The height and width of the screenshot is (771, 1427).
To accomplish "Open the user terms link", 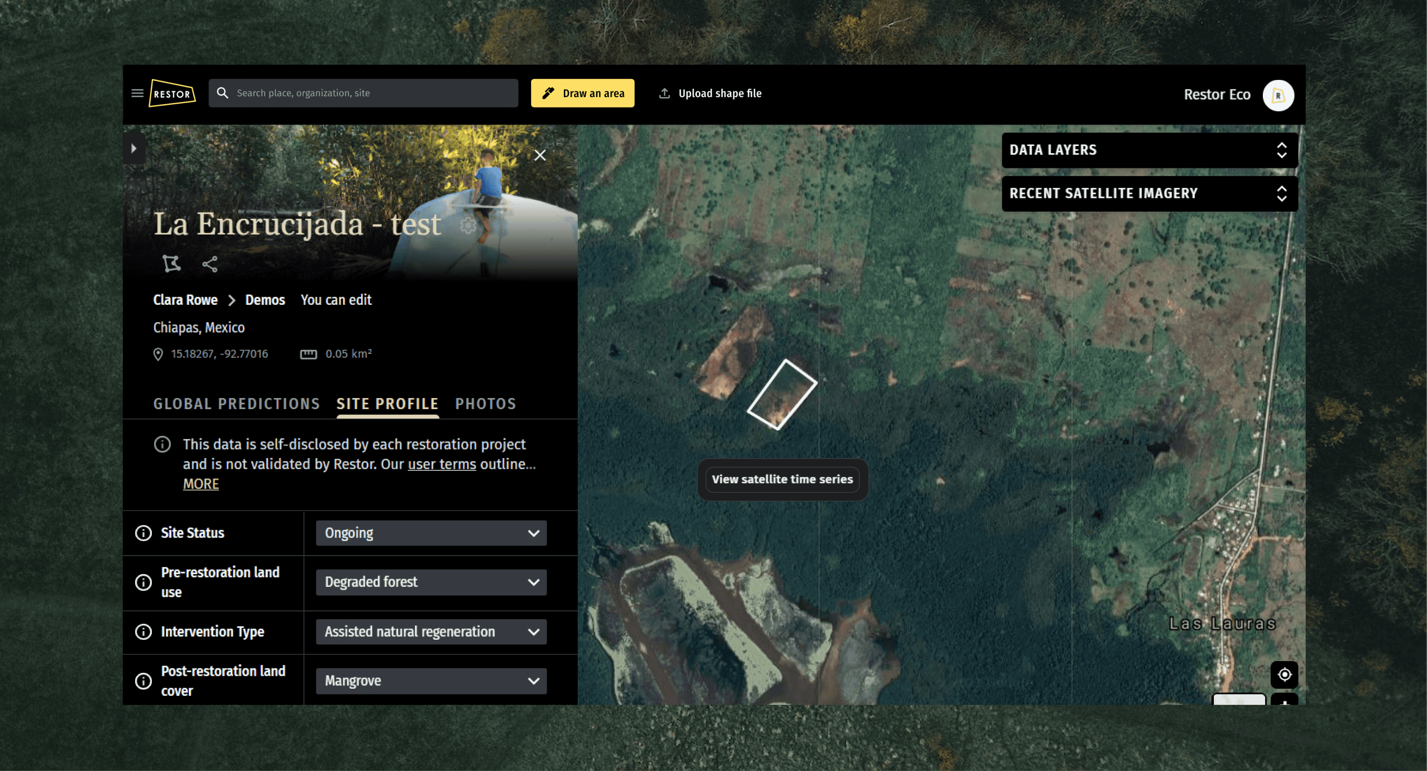I will tap(442, 464).
